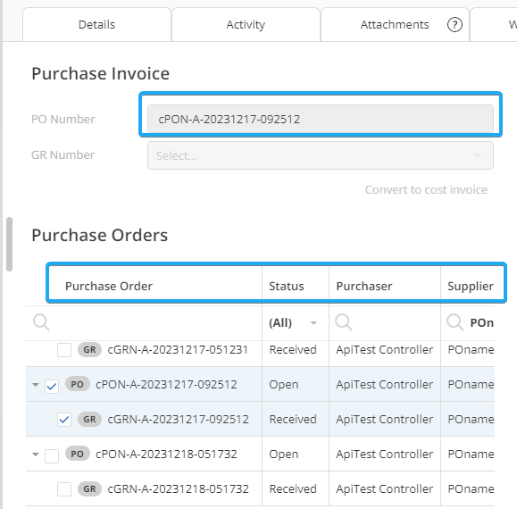The height and width of the screenshot is (509, 517).
Task: Open the GR Number Select dropdown
Action: click(x=321, y=155)
